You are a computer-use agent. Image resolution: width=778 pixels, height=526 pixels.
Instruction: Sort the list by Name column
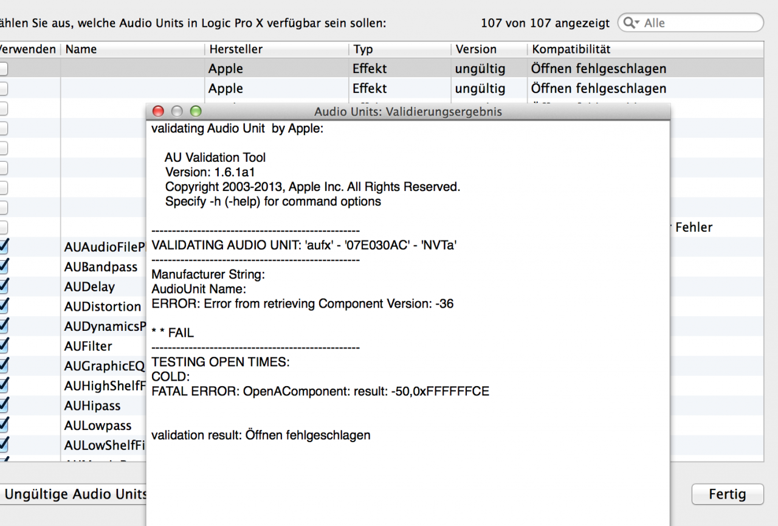pos(133,49)
